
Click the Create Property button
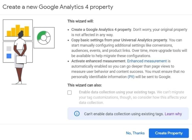(169, 133)
